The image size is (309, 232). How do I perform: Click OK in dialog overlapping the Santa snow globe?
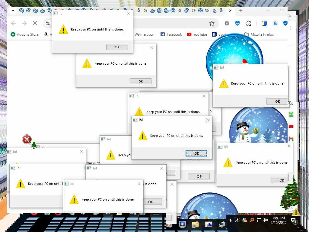[277, 101]
